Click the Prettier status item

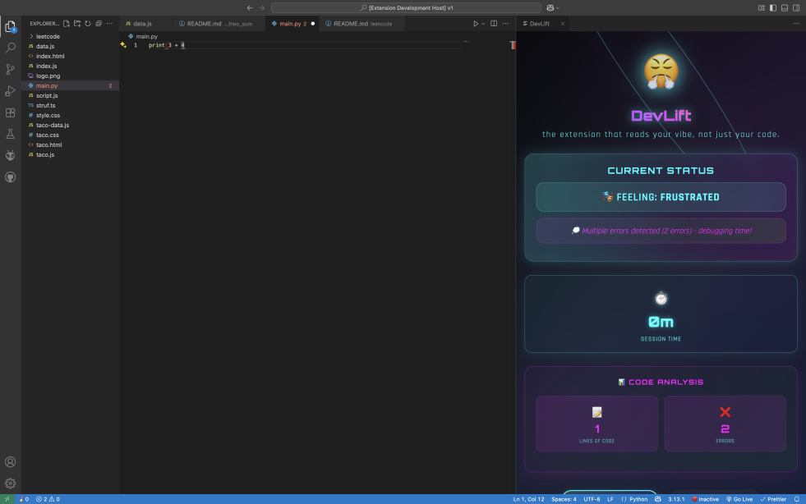[773, 499]
